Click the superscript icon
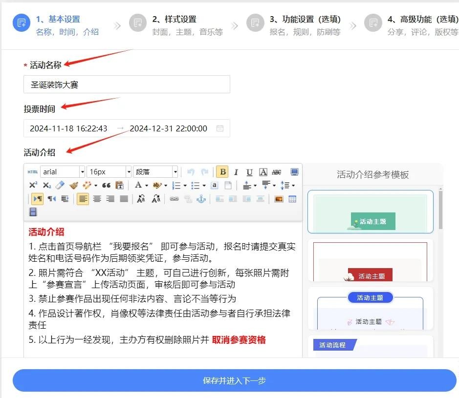459x398 pixels. pos(33,185)
